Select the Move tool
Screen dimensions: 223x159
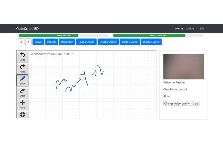tap(22, 104)
